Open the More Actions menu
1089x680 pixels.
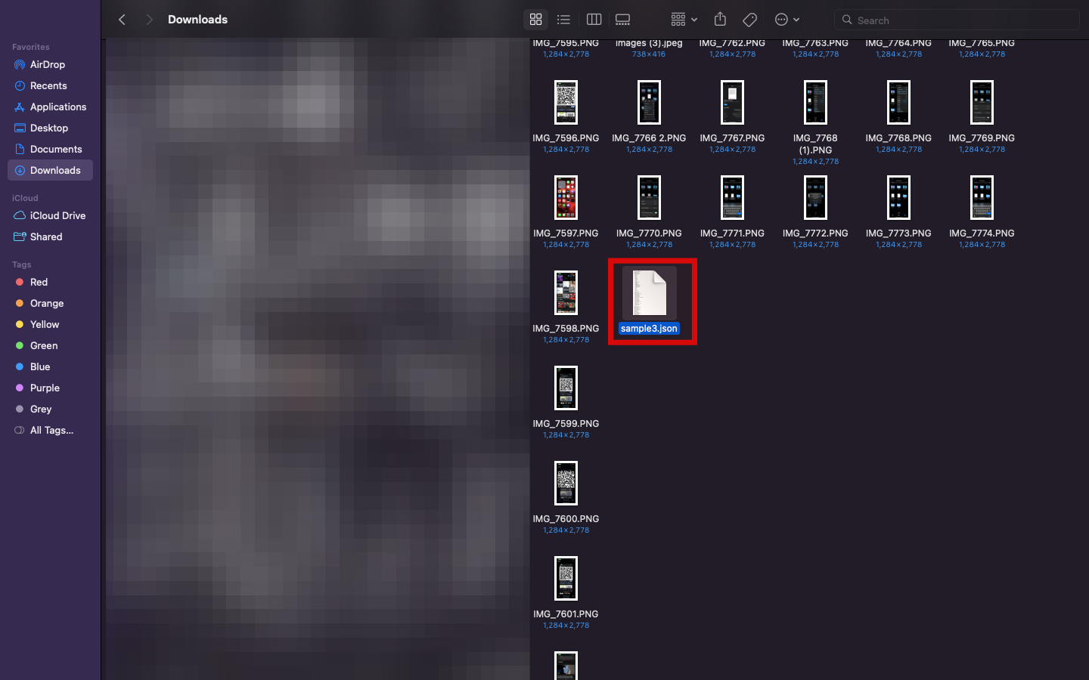pyautogui.click(x=786, y=20)
